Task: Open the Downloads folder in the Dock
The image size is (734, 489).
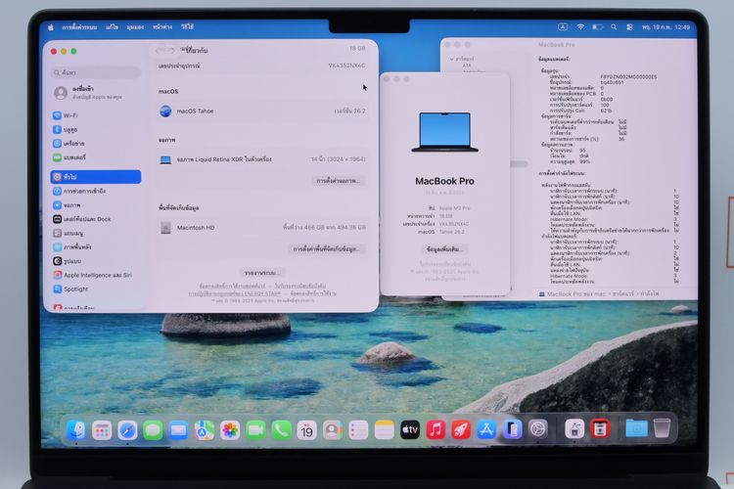Action: 637,427
